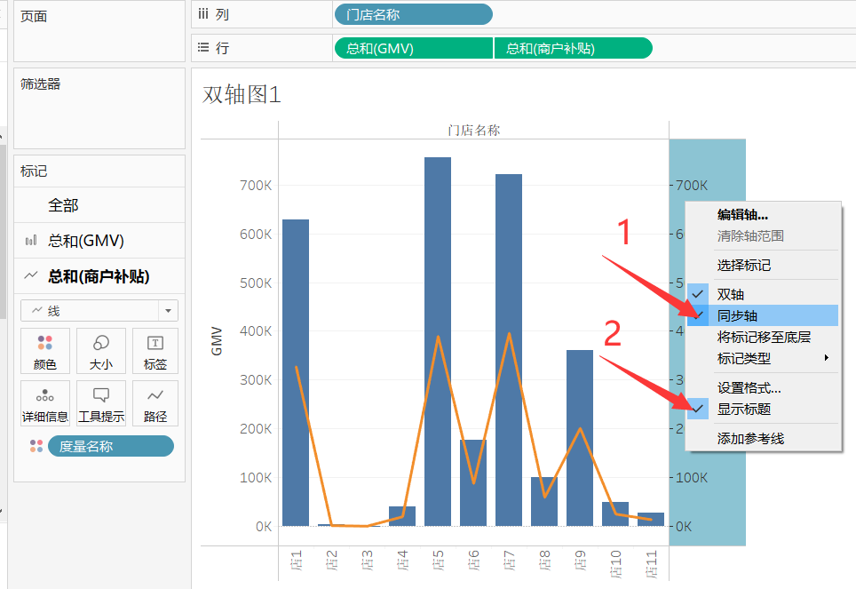
Task: Click the 总和(GMV) pill on rows shelf
Action: 413,48
